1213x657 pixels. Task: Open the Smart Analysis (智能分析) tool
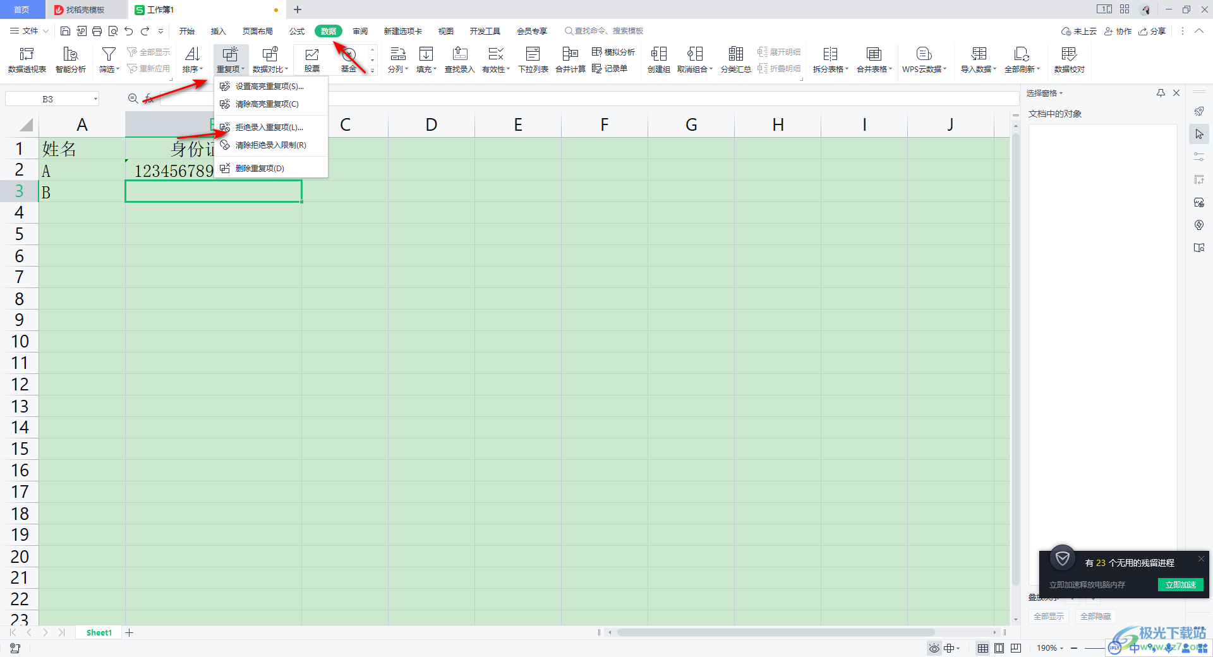(71, 60)
